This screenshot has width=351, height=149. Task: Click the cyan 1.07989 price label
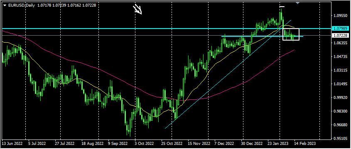pos(340,29)
